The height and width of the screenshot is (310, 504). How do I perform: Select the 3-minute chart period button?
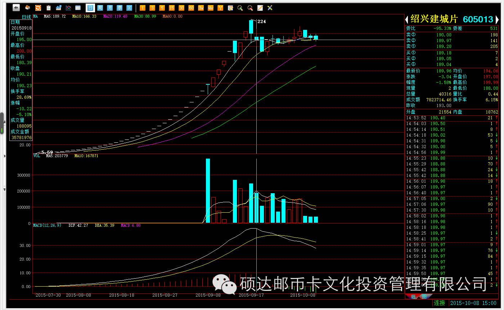coord(152,8)
